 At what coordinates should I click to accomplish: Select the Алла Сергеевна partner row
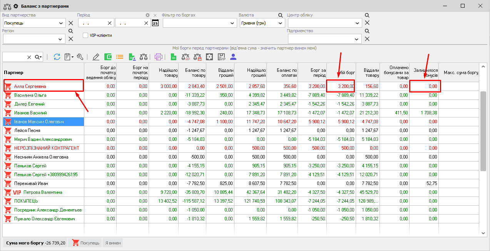coord(30,86)
